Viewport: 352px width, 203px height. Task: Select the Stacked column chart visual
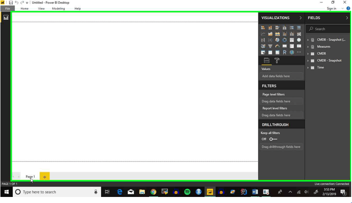click(x=270, y=28)
